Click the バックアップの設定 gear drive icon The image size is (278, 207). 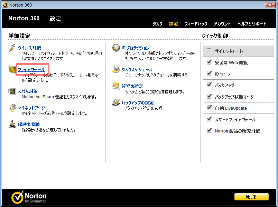tap(116, 102)
